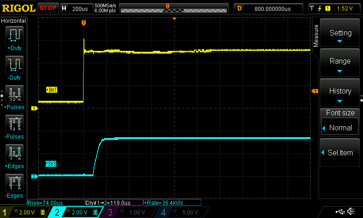Select the +Pulses measurement icon
This screenshot has height=218, width=363.
pos(15,94)
